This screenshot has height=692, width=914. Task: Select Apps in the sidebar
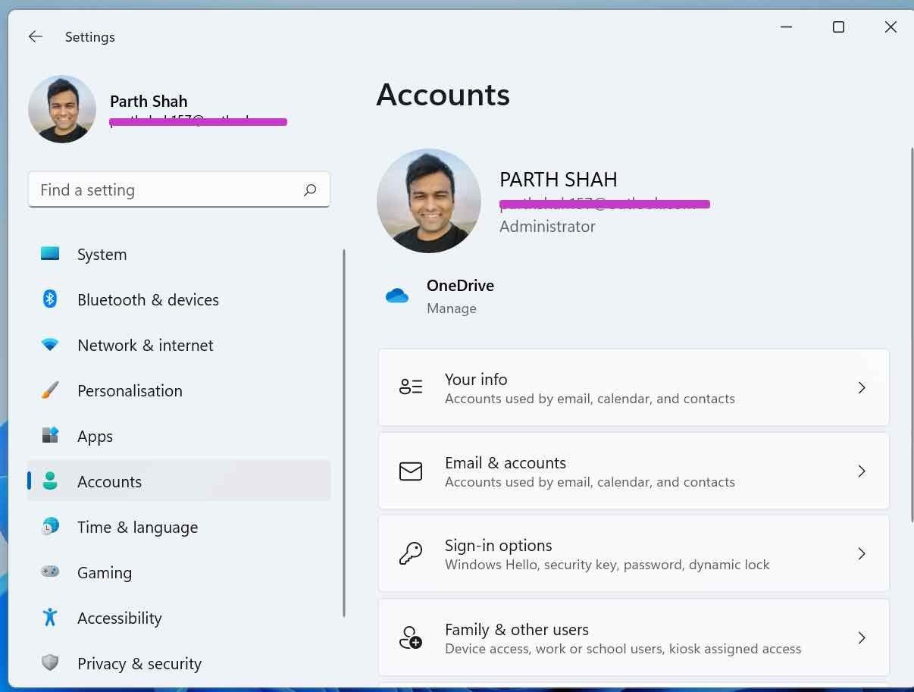point(179,436)
